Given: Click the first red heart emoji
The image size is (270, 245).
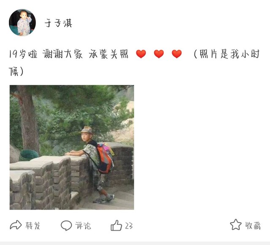Looking at the screenshot, I should click(x=141, y=54).
